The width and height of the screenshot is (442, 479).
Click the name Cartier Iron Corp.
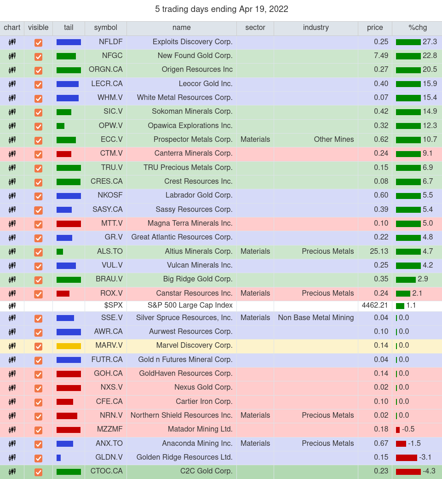point(204,402)
